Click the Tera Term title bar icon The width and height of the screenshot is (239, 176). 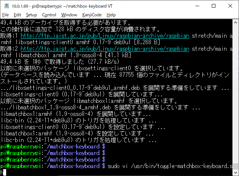[x=7, y=6]
